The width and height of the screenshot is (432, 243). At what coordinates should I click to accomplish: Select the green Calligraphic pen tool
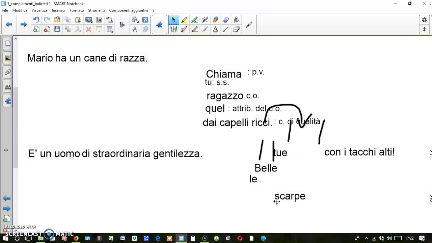point(194,20)
